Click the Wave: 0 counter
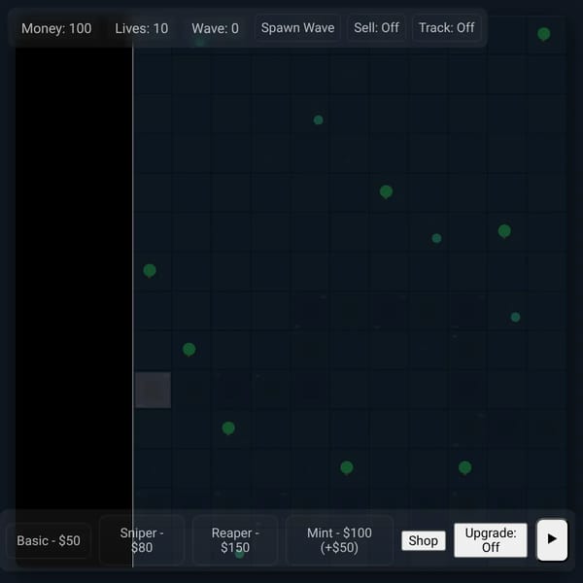Viewport: 583px width, 583px height. pyautogui.click(x=216, y=28)
